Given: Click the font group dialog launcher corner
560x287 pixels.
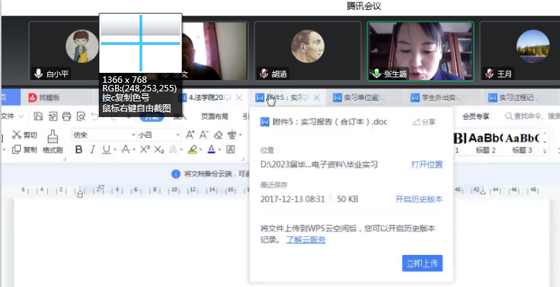Looking at the screenshot, I should tap(242, 159).
